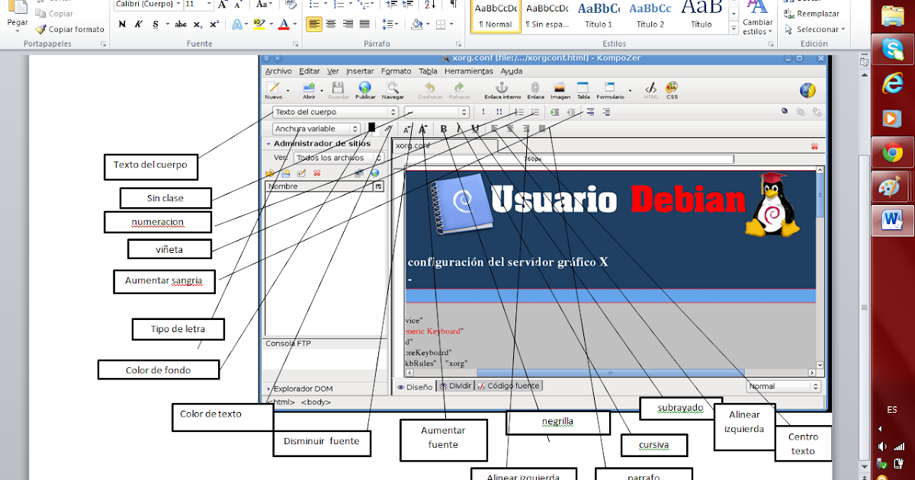This screenshot has width=915, height=480.
Task: Open the Seleccionar dropdown in Edición group
Action: (814, 29)
